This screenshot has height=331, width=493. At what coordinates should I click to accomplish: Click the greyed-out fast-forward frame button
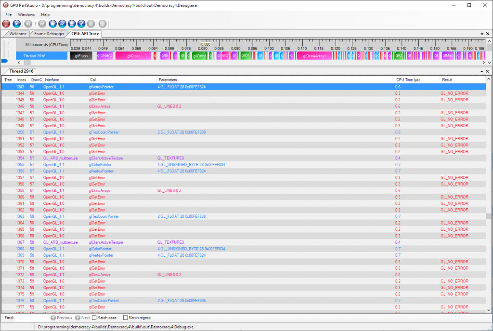(42, 24)
